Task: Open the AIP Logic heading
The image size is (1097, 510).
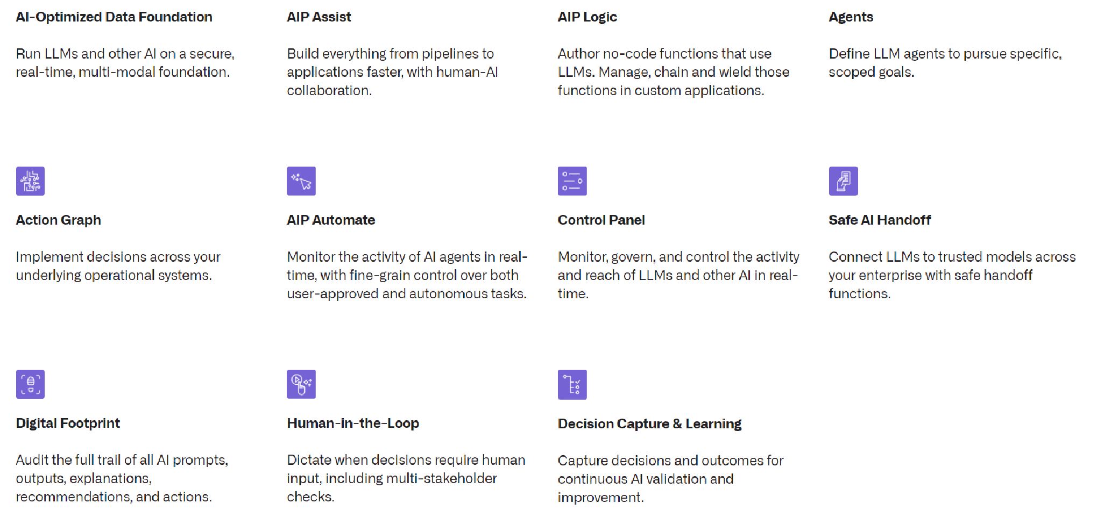Action: click(x=587, y=17)
